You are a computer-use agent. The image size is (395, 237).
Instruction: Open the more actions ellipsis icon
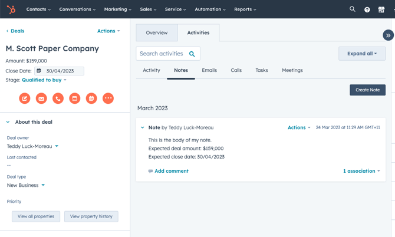click(108, 98)
